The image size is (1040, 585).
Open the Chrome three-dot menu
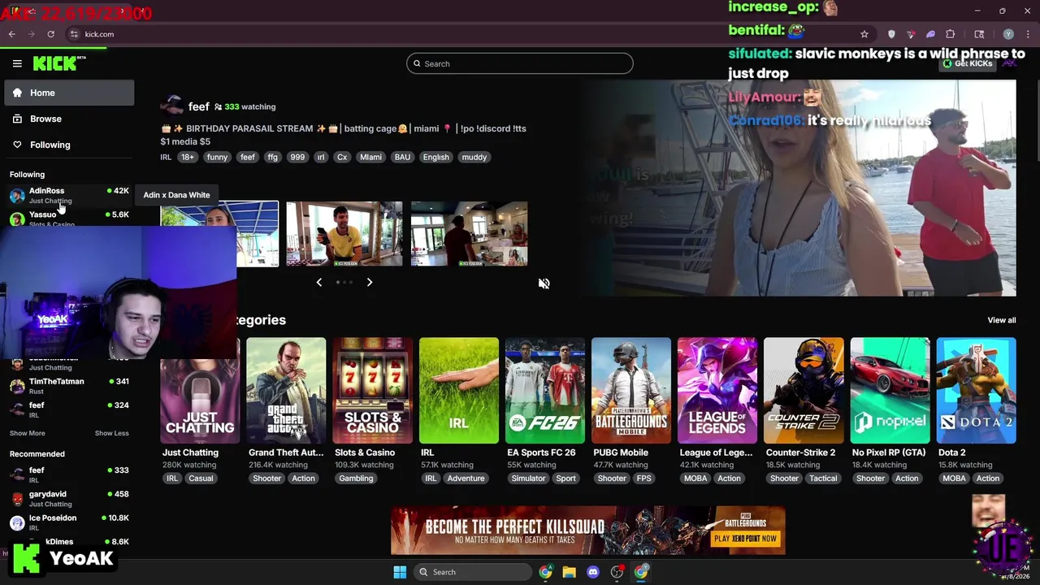[x=1027, y=34]
